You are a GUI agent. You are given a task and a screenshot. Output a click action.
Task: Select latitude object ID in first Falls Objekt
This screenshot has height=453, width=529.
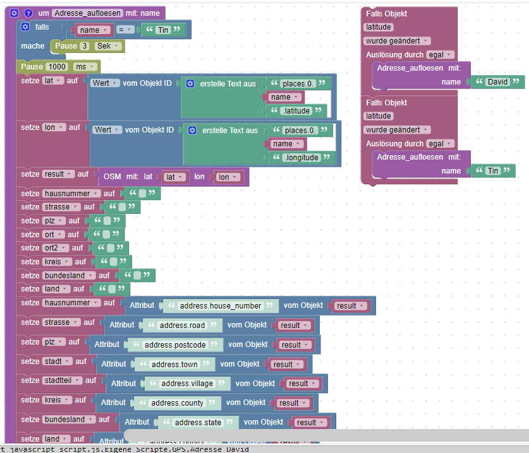coord(379,27)
